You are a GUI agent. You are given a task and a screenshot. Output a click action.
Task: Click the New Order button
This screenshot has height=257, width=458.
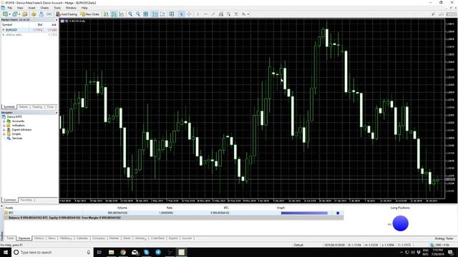point(90,14)
